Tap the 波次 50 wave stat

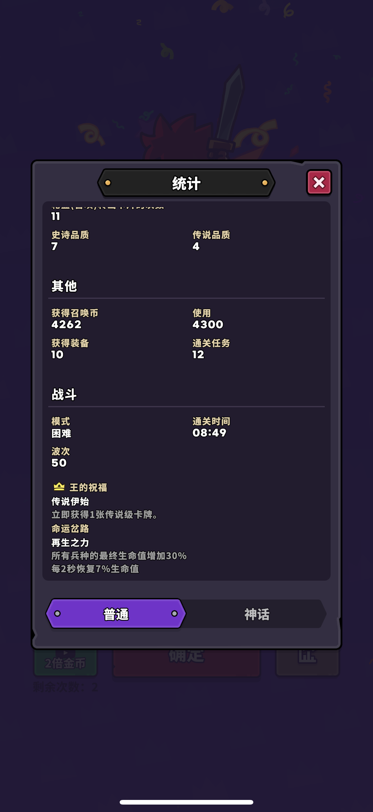click(60, 457)
